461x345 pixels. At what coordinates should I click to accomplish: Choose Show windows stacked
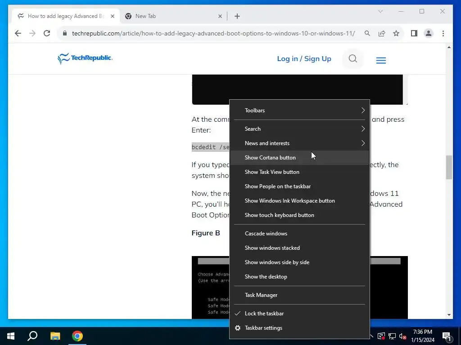[299, 248]
